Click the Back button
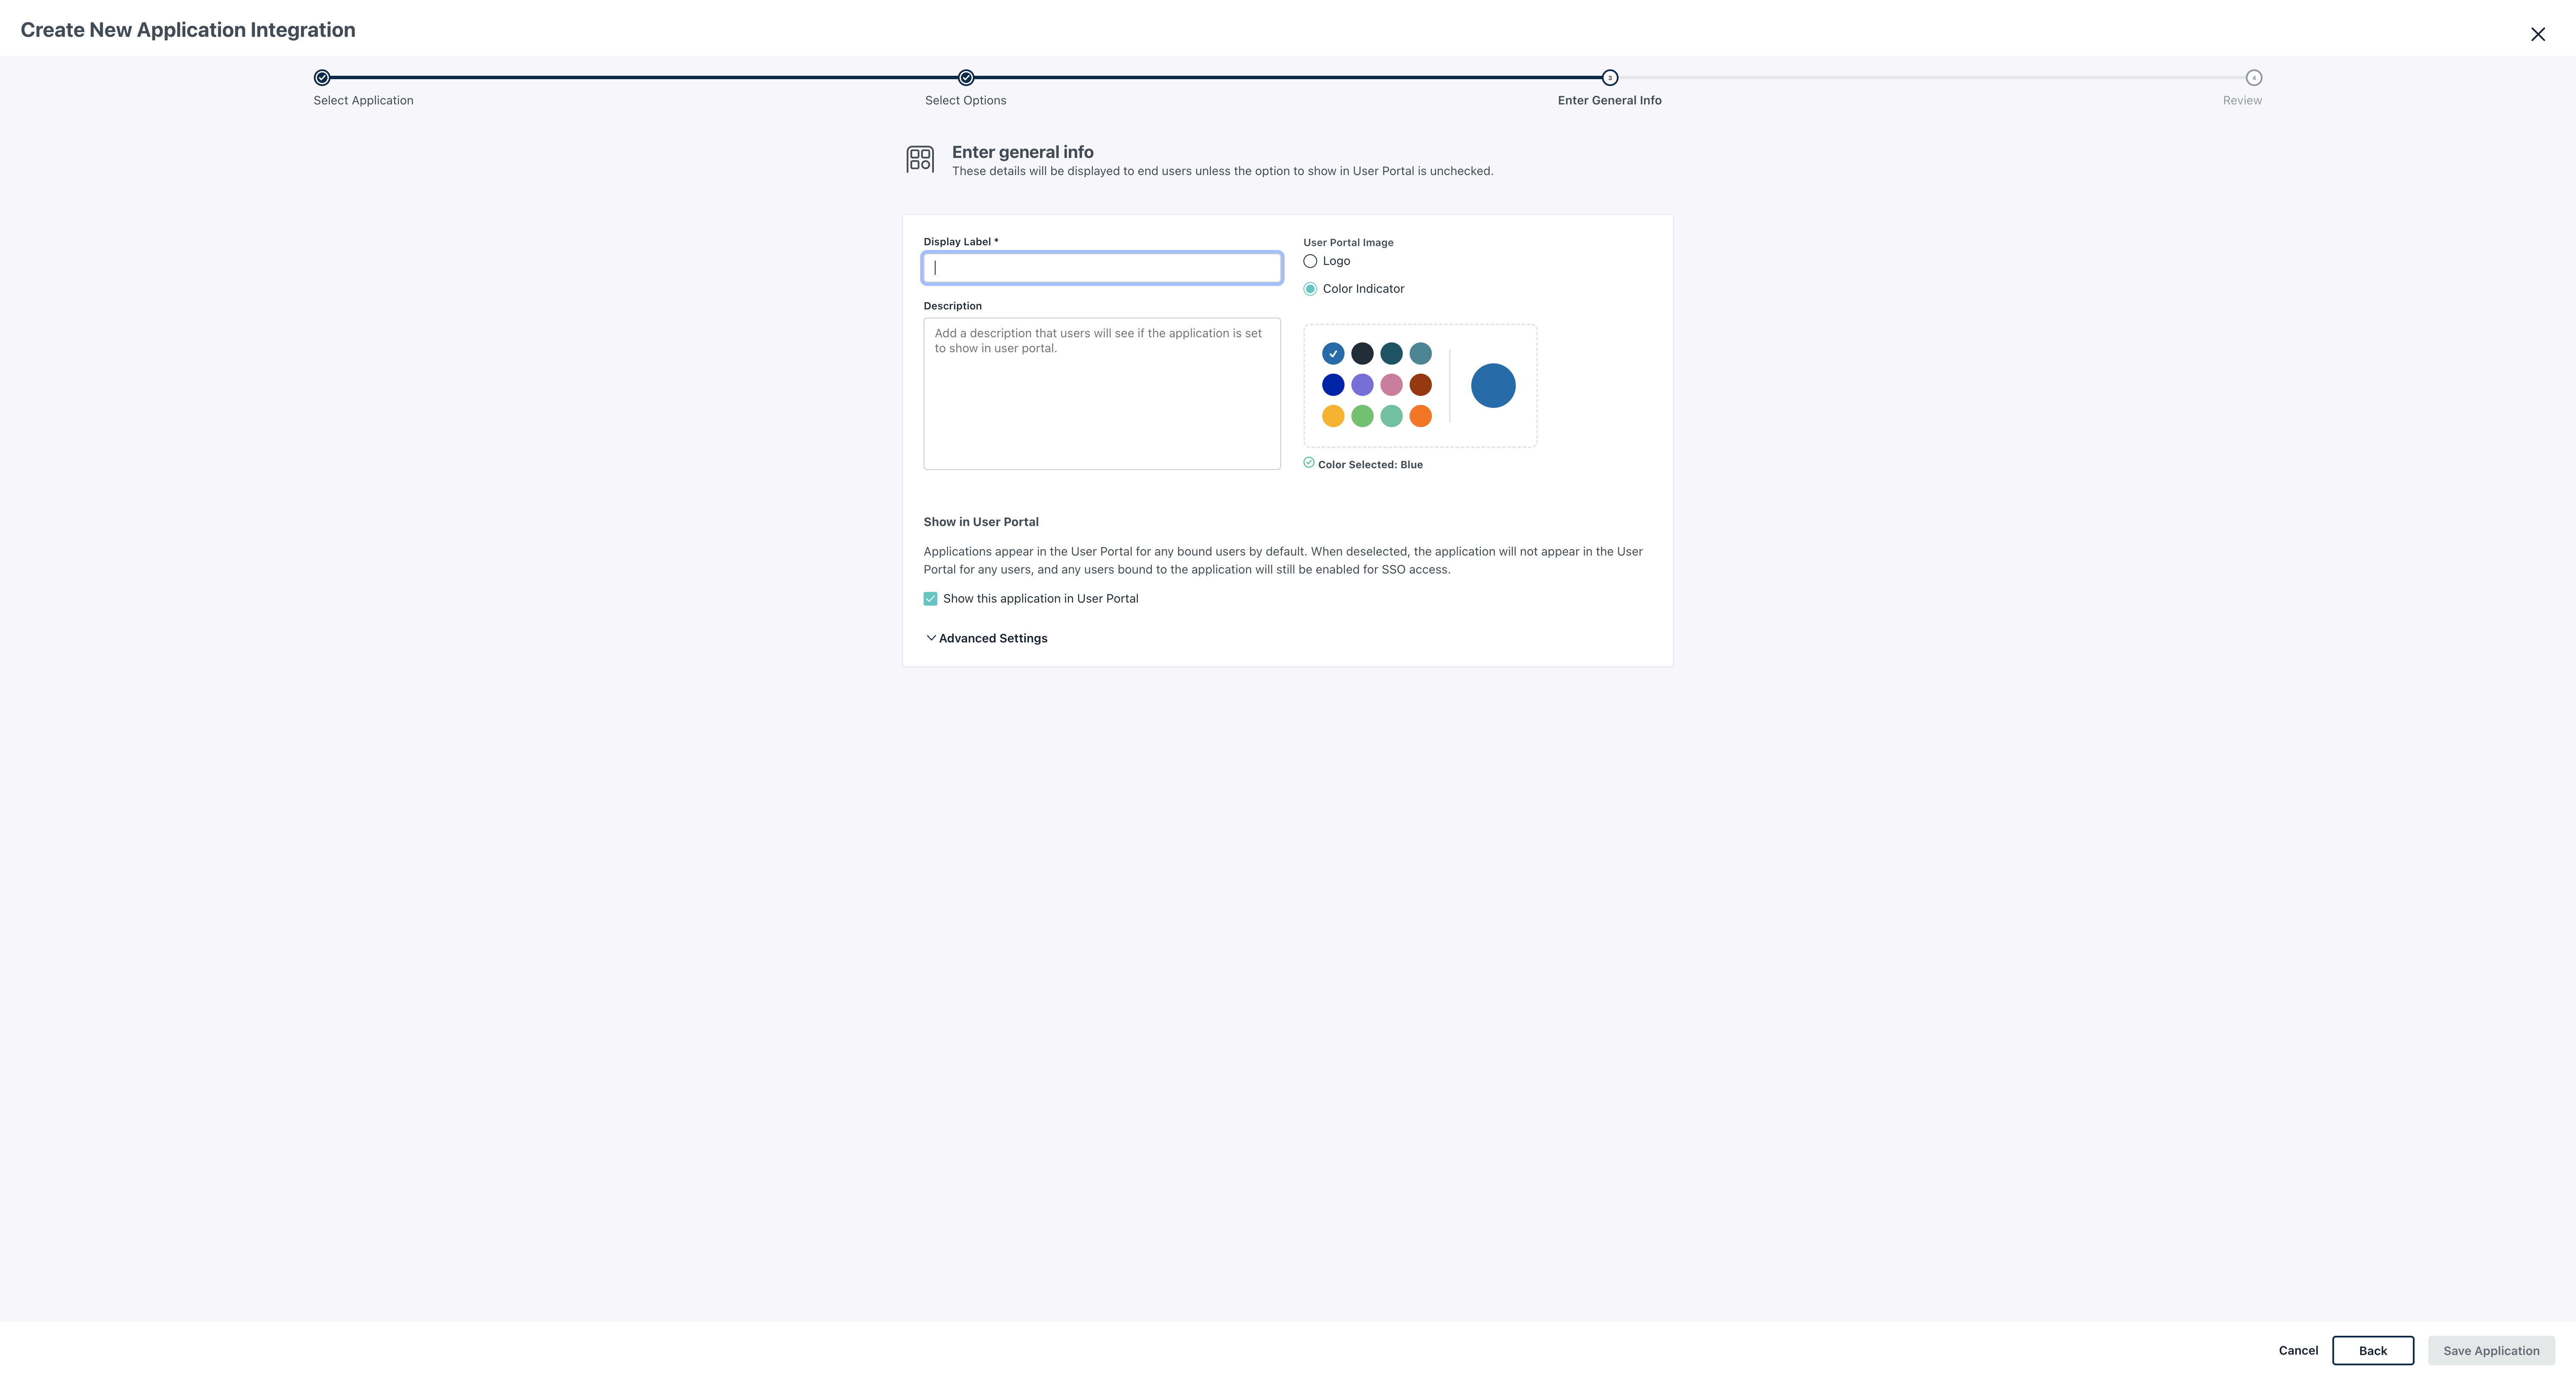2576x1379 pixels. [x=2372, y=1351]
